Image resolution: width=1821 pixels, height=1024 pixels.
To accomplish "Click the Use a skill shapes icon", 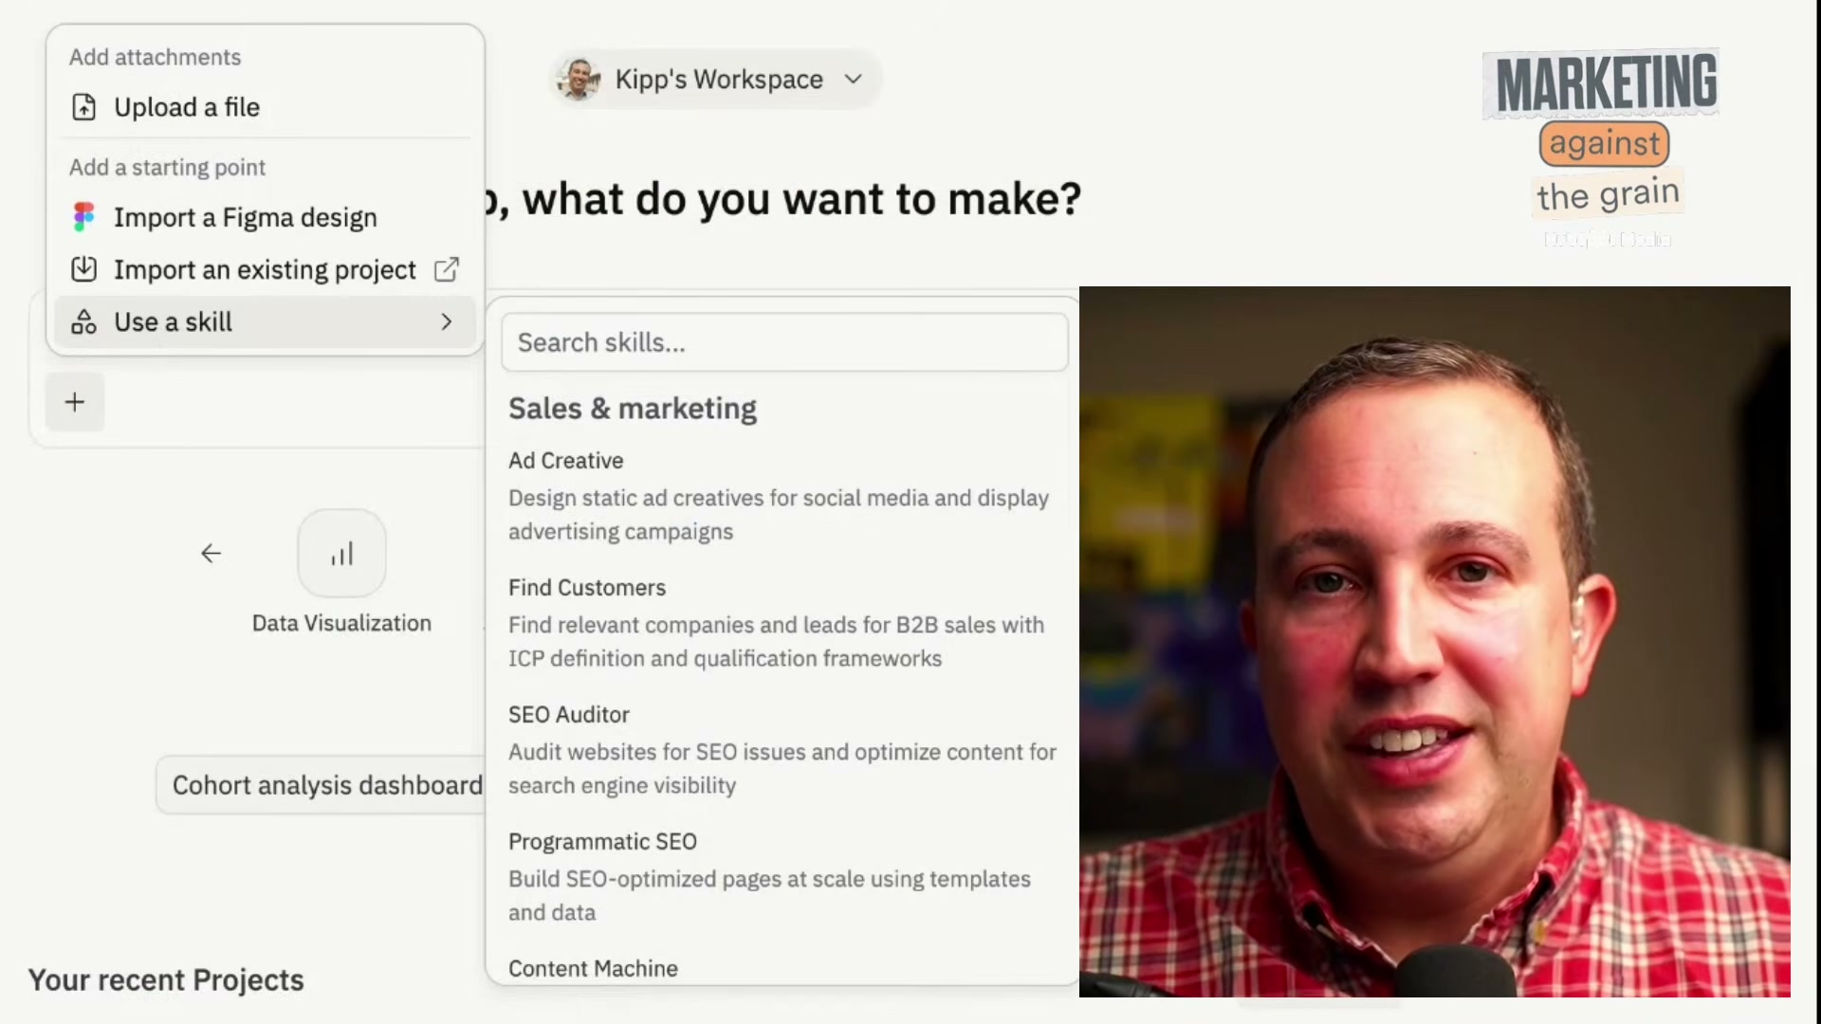I will point(83,322).
